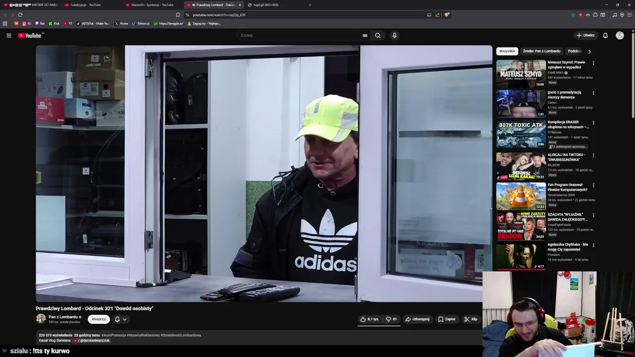Open the on-screen keyboard in search box
Screen dimensions: 635x357
point(365,35)
